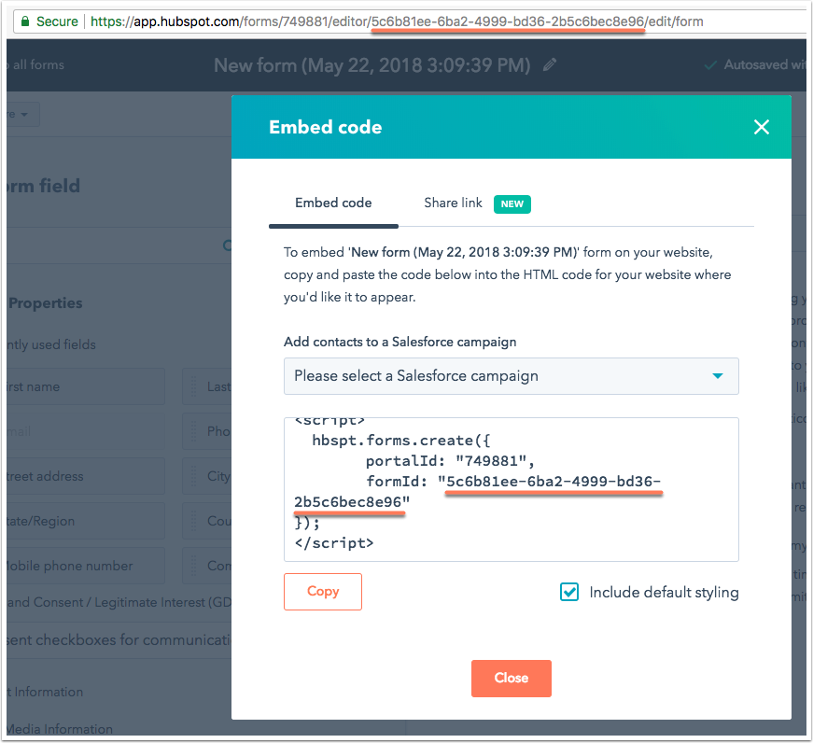Switch to the Share link tab
The image size is (813, 743).
(x=477, y=203)
